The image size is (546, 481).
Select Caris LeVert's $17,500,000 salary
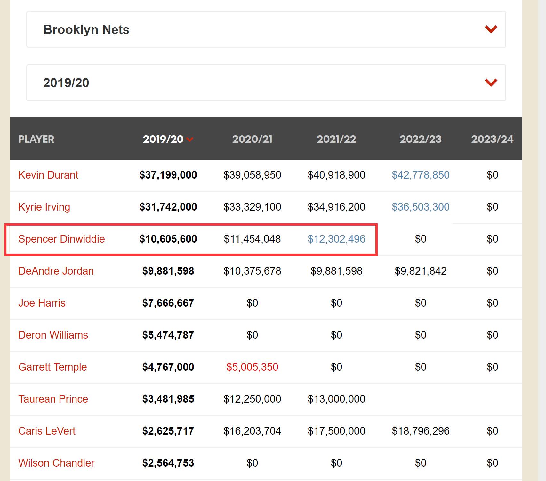(x=336, y=431)
